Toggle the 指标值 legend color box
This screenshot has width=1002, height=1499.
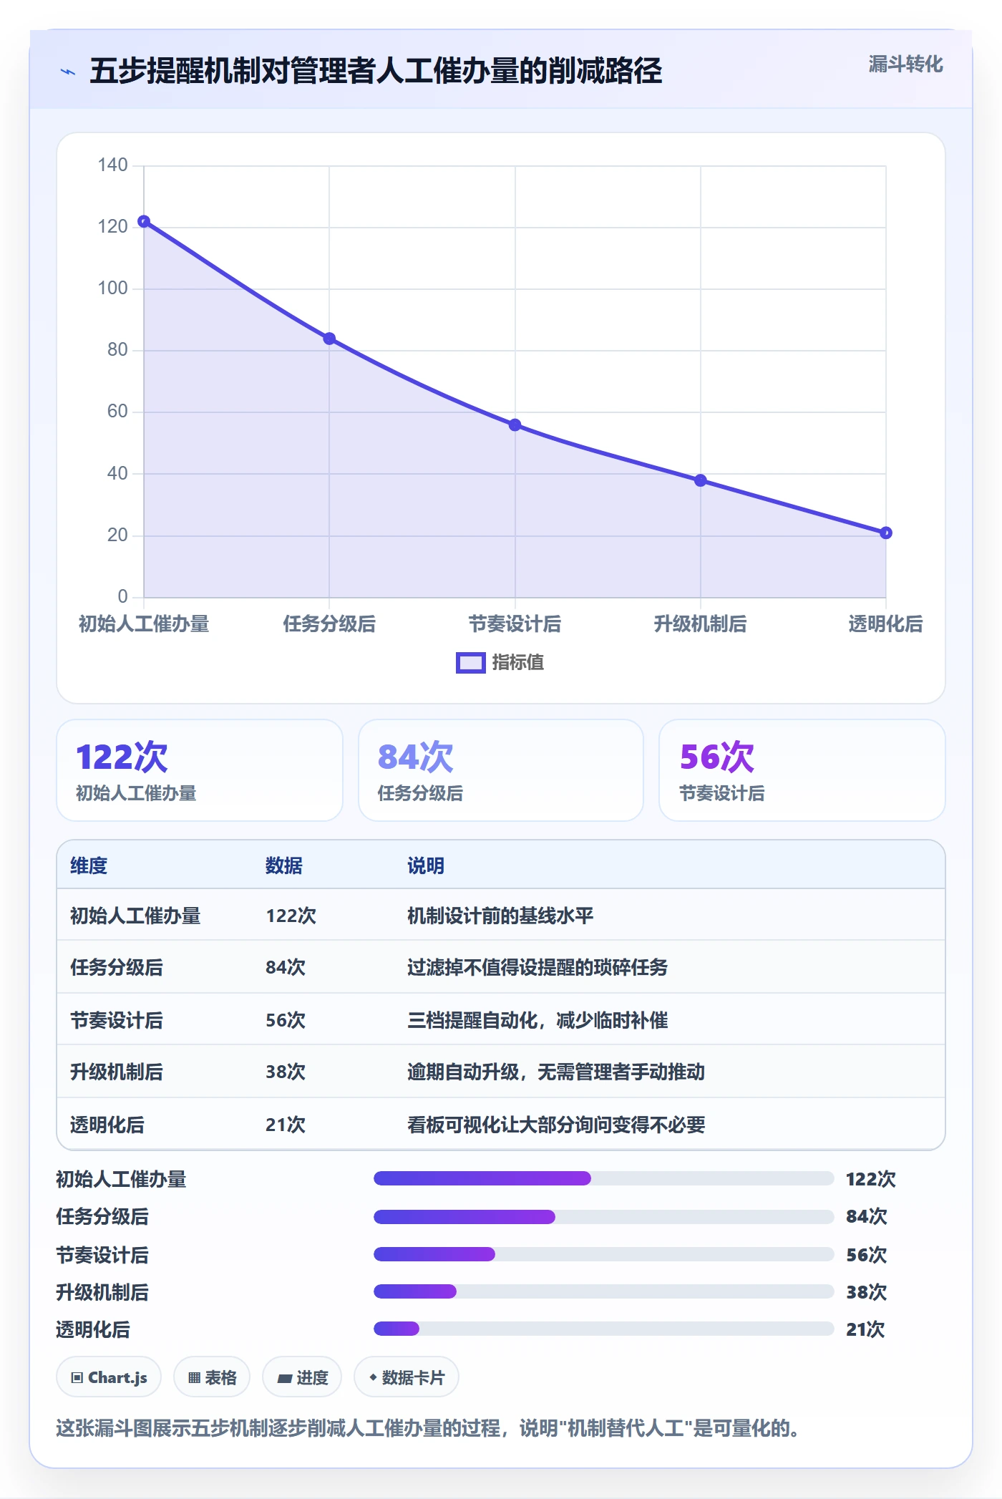(x=471, y=663)
